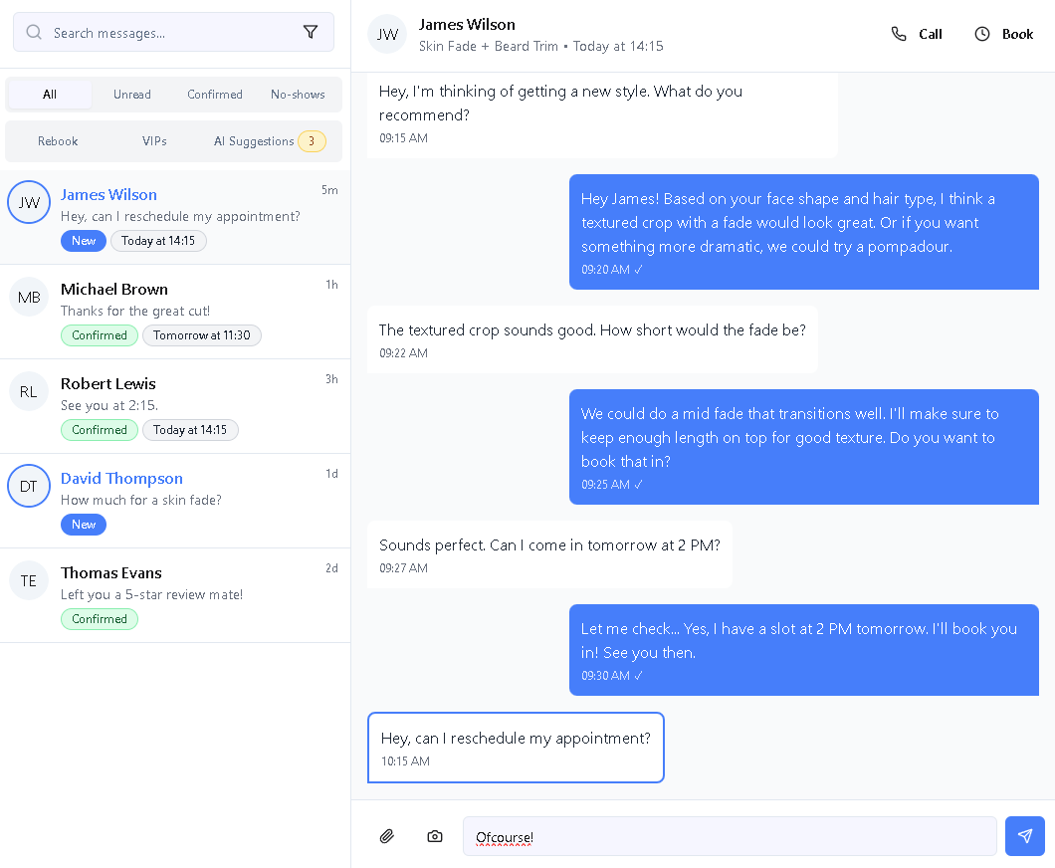1055x868 pixels.
Task: Switch to the Confirmed filter tab
Action: [215, 95]
